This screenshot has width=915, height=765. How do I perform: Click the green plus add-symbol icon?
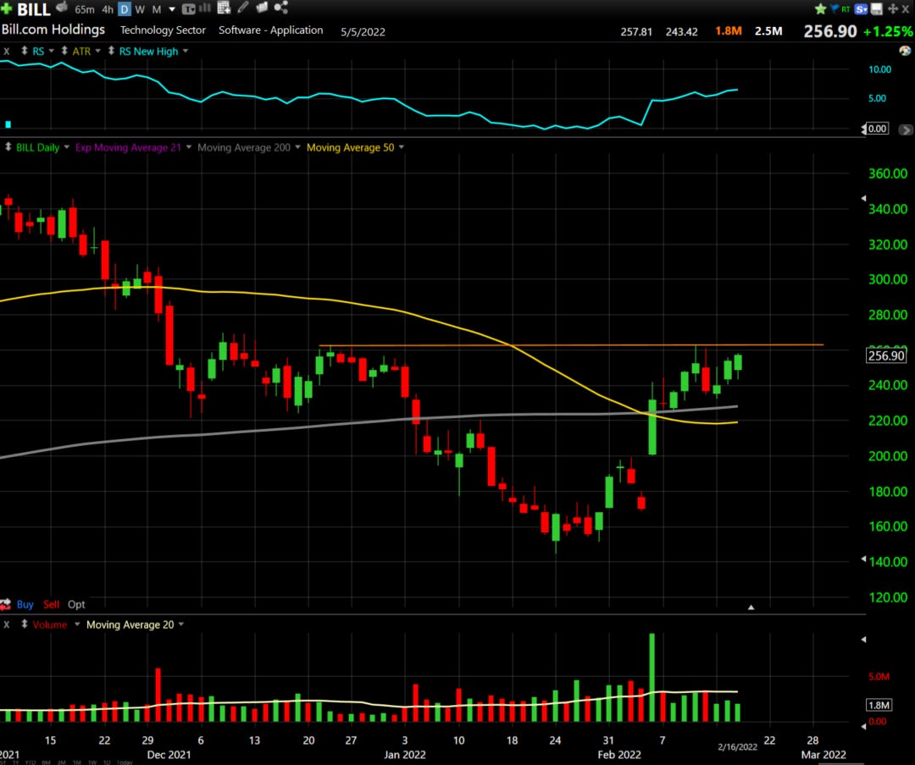[x=7, y=8]
